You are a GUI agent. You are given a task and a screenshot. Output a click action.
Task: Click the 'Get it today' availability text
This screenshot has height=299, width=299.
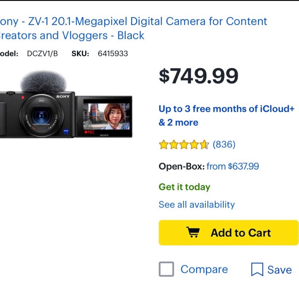click(184, 187)
